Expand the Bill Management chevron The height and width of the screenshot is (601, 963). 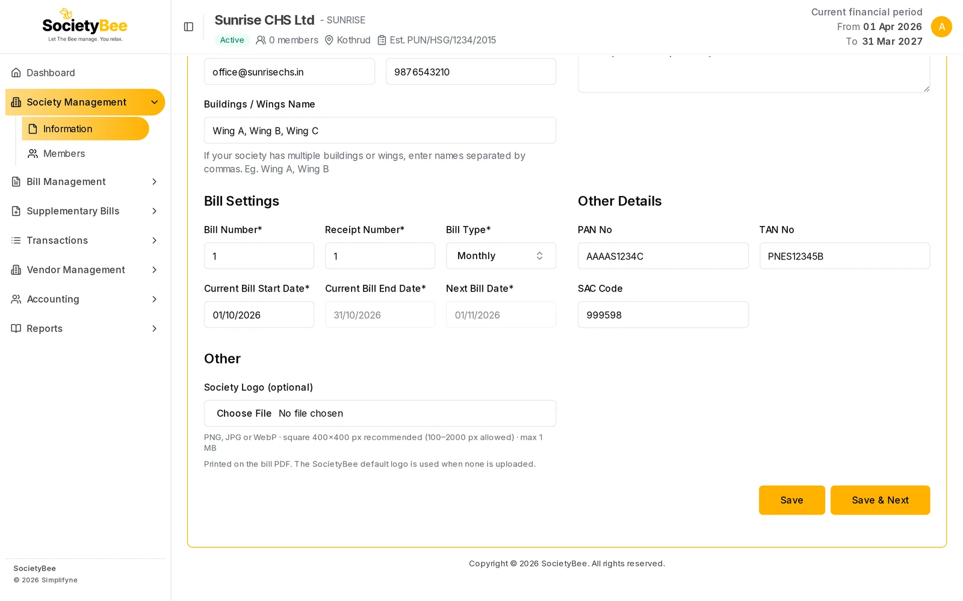coord(154,182)
